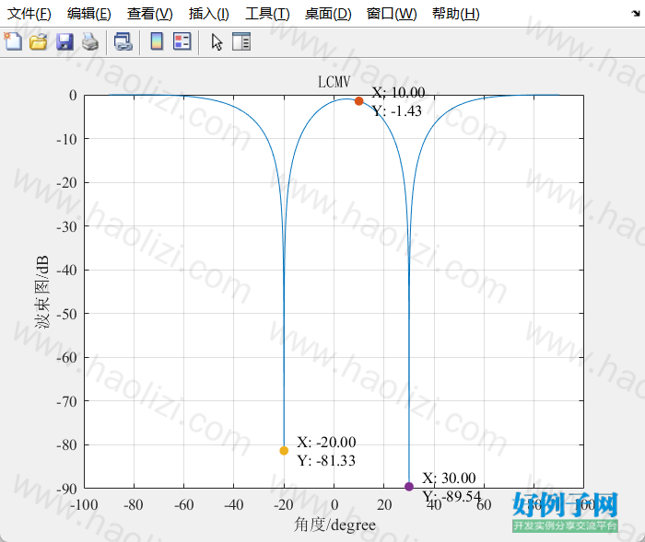Select yellow data tip marker at X -20.00
Screen dimensions: 645x542
(x=284, y=451)
